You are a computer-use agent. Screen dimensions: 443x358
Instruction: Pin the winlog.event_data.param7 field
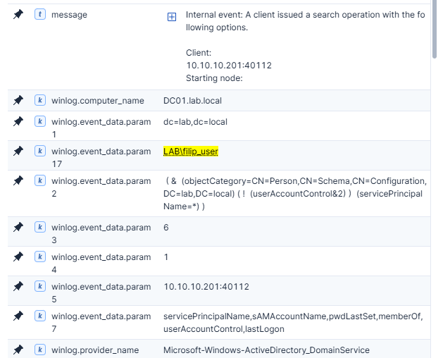18,316
